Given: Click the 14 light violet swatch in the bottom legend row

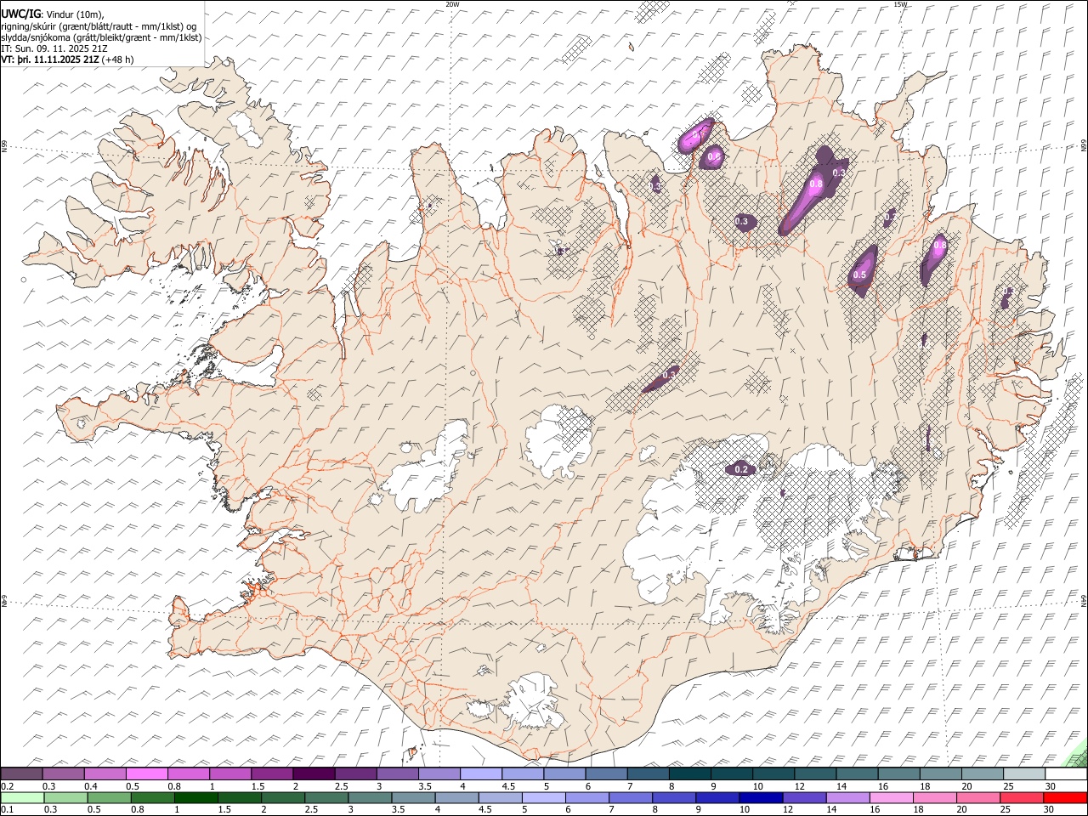Looking at the screenshot, I should tap(847, 798).
